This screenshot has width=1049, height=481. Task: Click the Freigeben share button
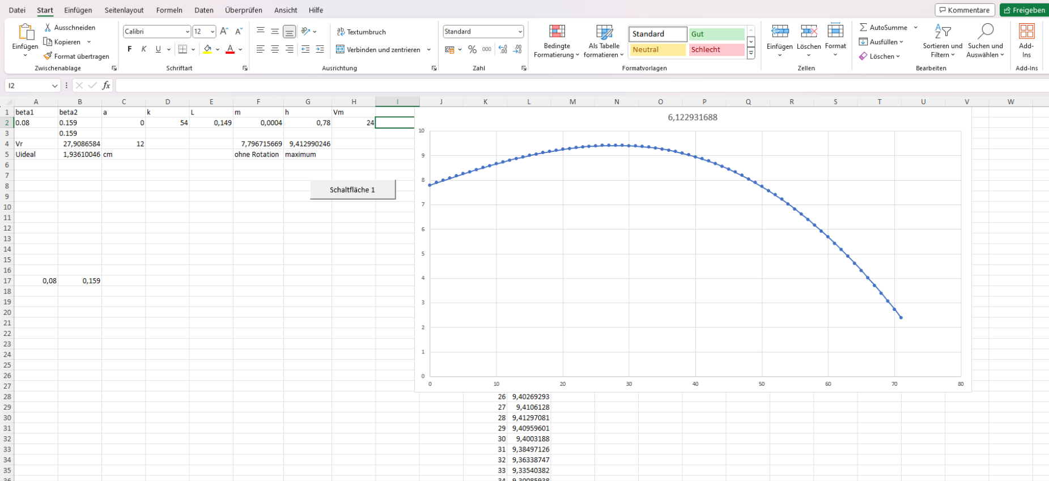pyautogui.click(x=1023, y=10)
